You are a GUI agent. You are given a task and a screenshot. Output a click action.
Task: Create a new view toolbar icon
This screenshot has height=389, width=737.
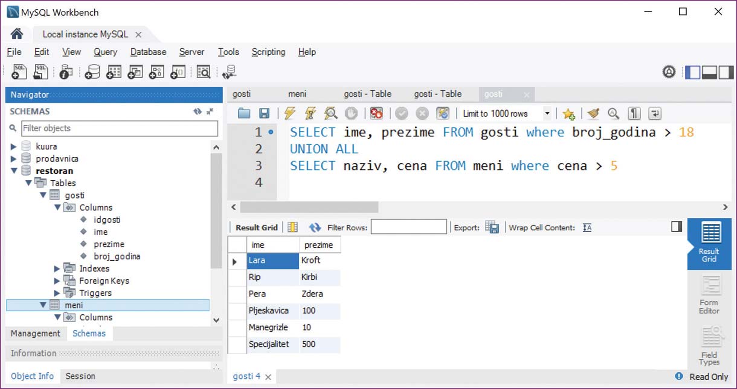point(135,72)
